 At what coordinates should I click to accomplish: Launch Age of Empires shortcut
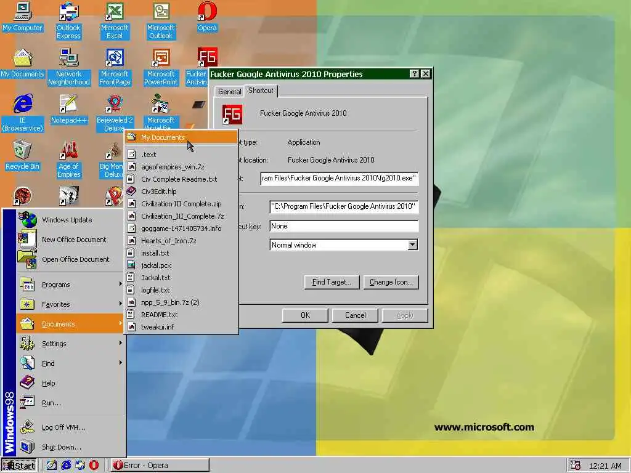coord(69,160)
